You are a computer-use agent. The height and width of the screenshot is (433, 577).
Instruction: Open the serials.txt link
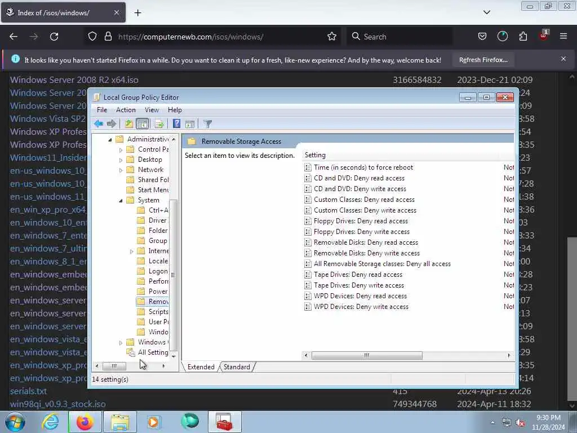point(28,391)
